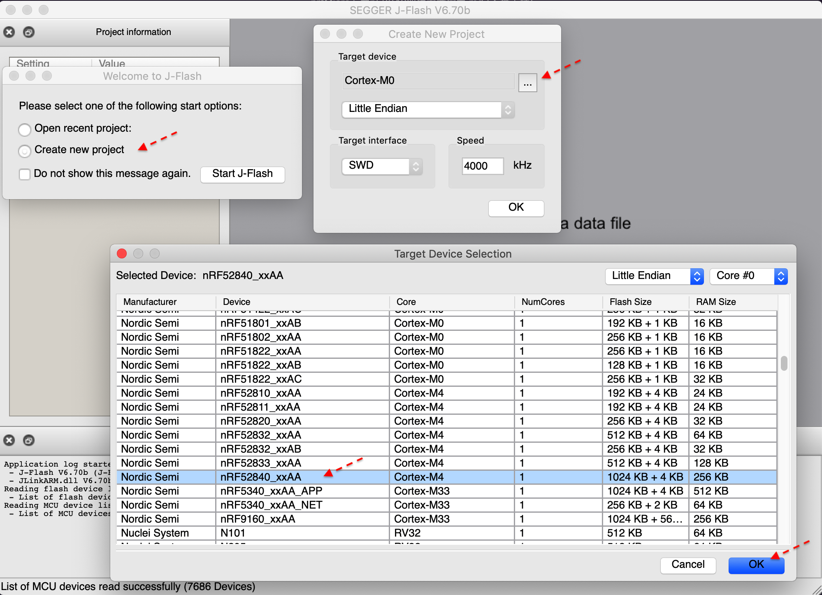Select the nRF5340_xxAA_NET device row
822x595 pixels.
pos(447,505)
